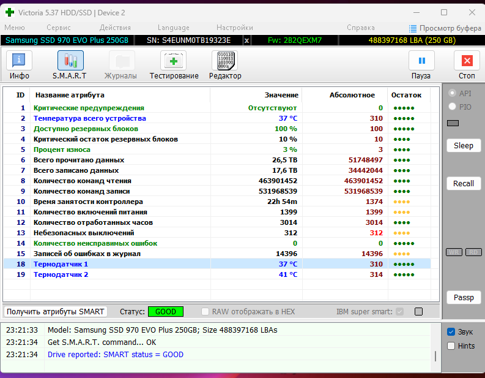Click the Пауза pause button
Screen dimensions: 485x378
click(421, 66)
